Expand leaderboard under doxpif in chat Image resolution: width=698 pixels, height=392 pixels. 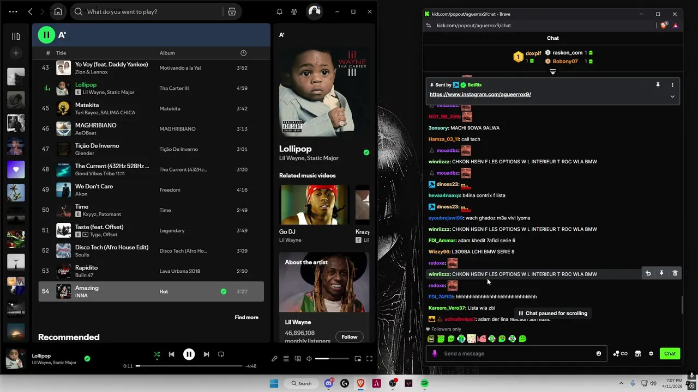(552, 72)
